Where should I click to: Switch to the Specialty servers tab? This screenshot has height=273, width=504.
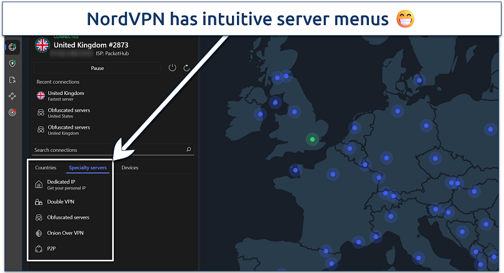(88, 167)
